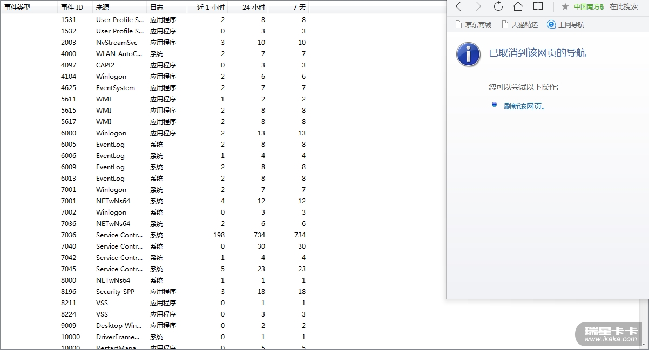The height and width of the screenshot is (350, 649).
Task: Click the 中国南方航 address text
Action: coord(589,6)
